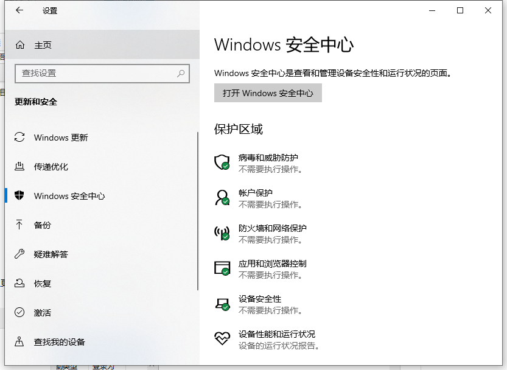This screenshot has height=370, width=507.
Task: Open the 主页 home page
Action: point(102,44)
